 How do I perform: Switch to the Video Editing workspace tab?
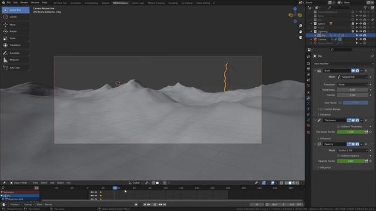pyautogui.click(x=203, y=3)
